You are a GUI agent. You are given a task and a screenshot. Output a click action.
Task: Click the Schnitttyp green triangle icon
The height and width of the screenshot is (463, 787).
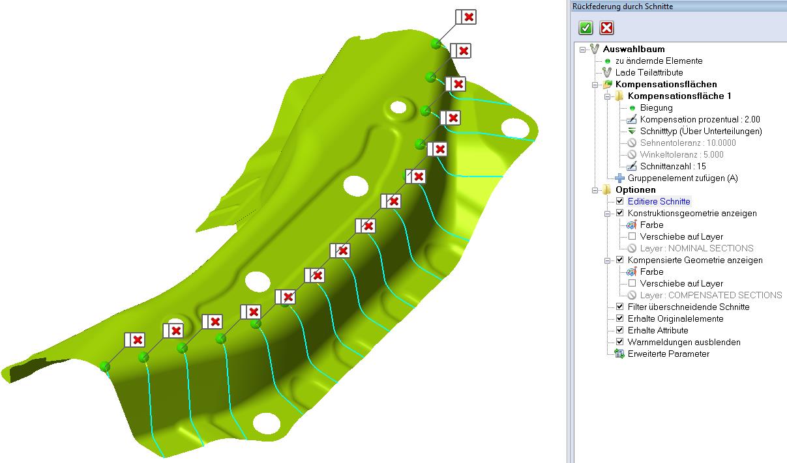(x=631, y=131)
